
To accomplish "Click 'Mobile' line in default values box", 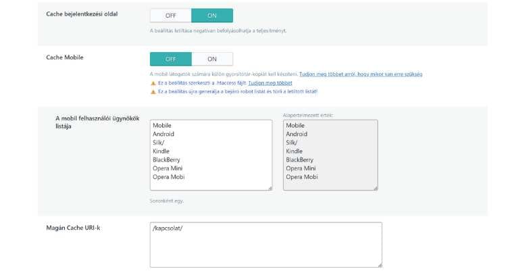I will click(x=295, y=126).
